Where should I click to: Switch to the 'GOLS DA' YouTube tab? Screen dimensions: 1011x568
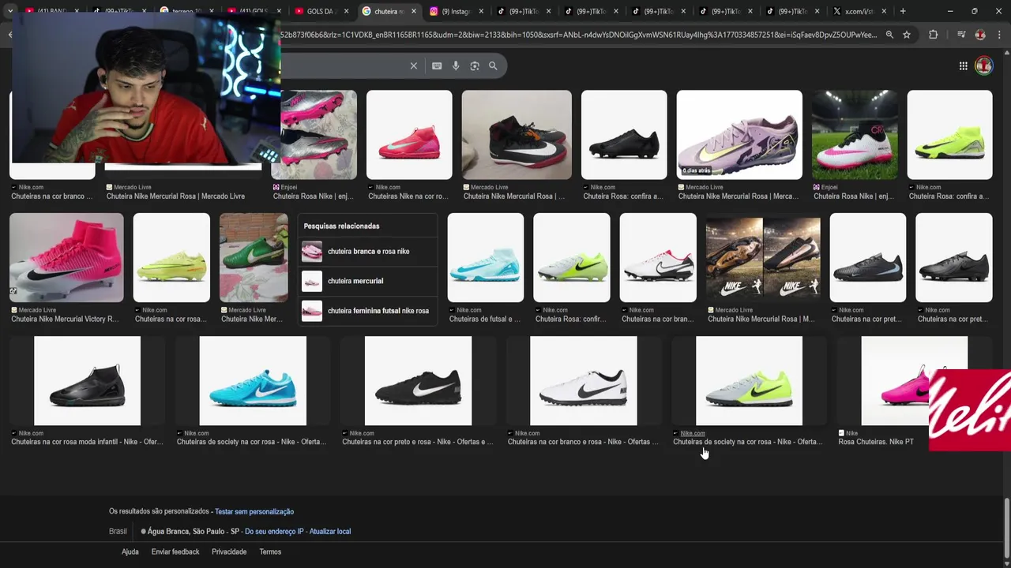pyautogui.click(x=321, y=11)
